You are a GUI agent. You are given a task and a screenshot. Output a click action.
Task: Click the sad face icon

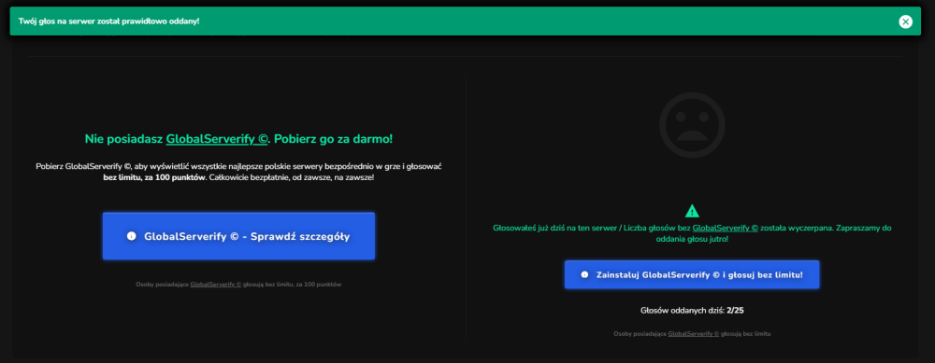coord(692,124)
